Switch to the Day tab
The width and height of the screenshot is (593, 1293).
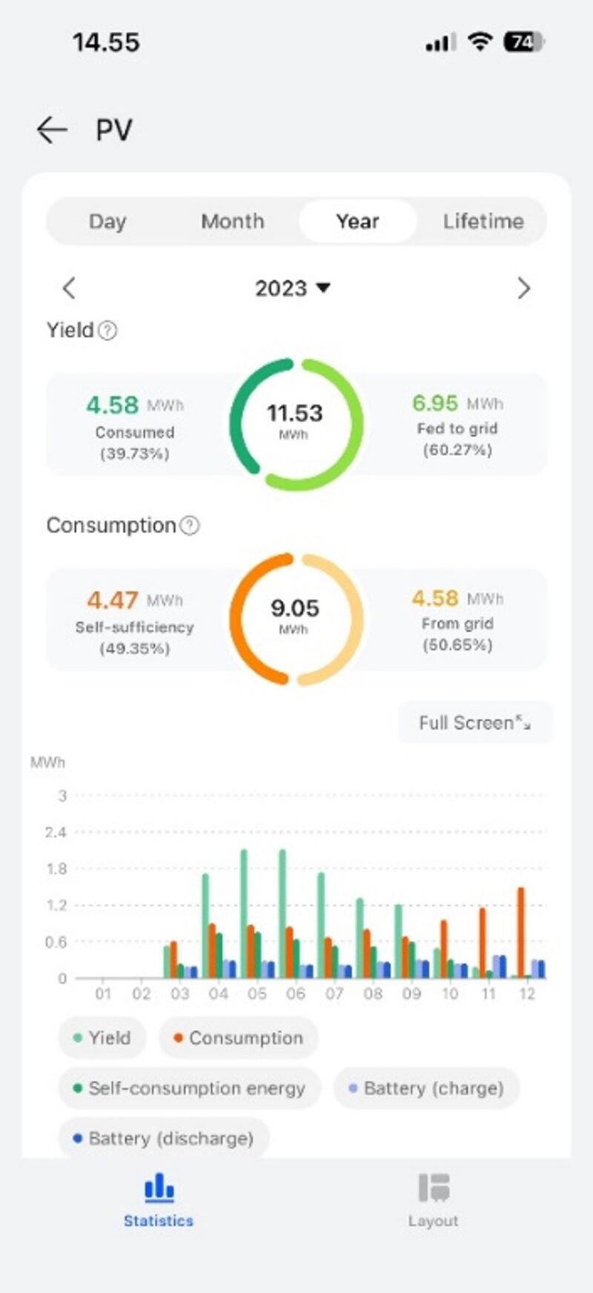(x=107, y=221)
